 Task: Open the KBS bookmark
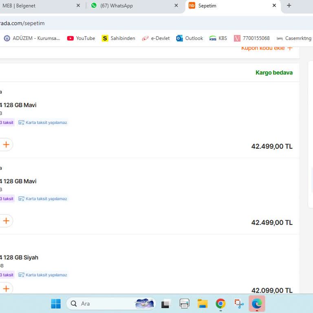[218, 38]
